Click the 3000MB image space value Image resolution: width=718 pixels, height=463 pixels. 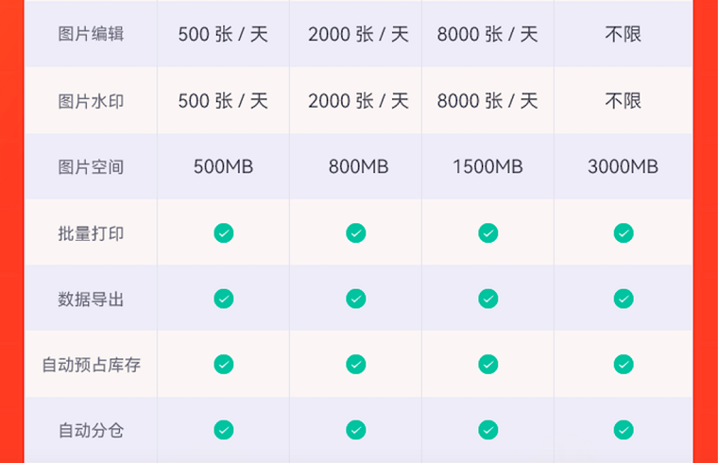(623, 166)
